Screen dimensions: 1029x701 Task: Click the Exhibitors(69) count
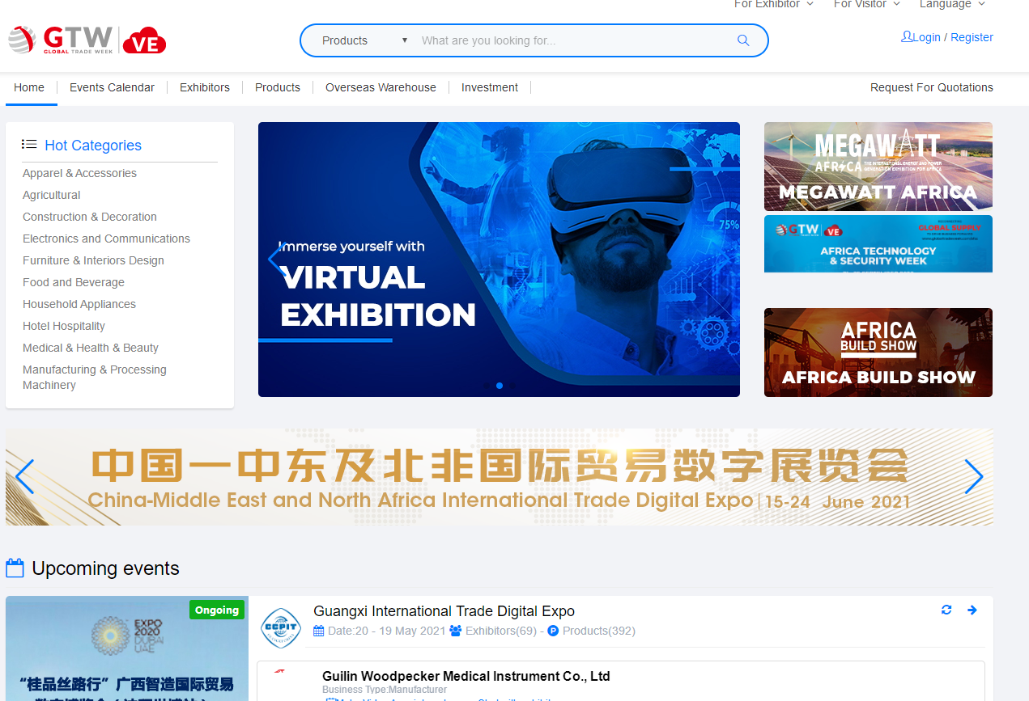pyautogui.click(x=501, y=631)
